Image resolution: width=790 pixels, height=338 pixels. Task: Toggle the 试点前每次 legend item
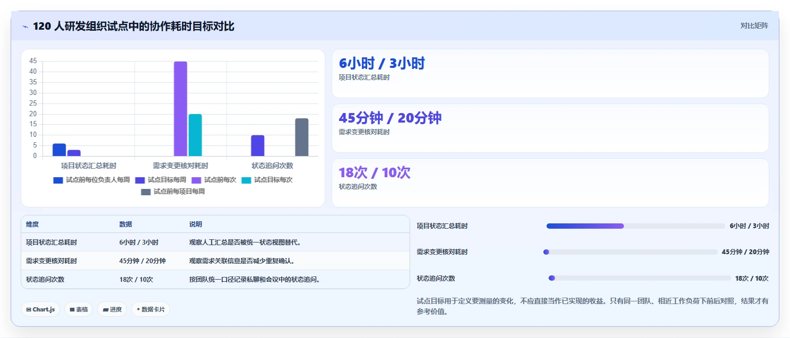click(x=214, y=180)
